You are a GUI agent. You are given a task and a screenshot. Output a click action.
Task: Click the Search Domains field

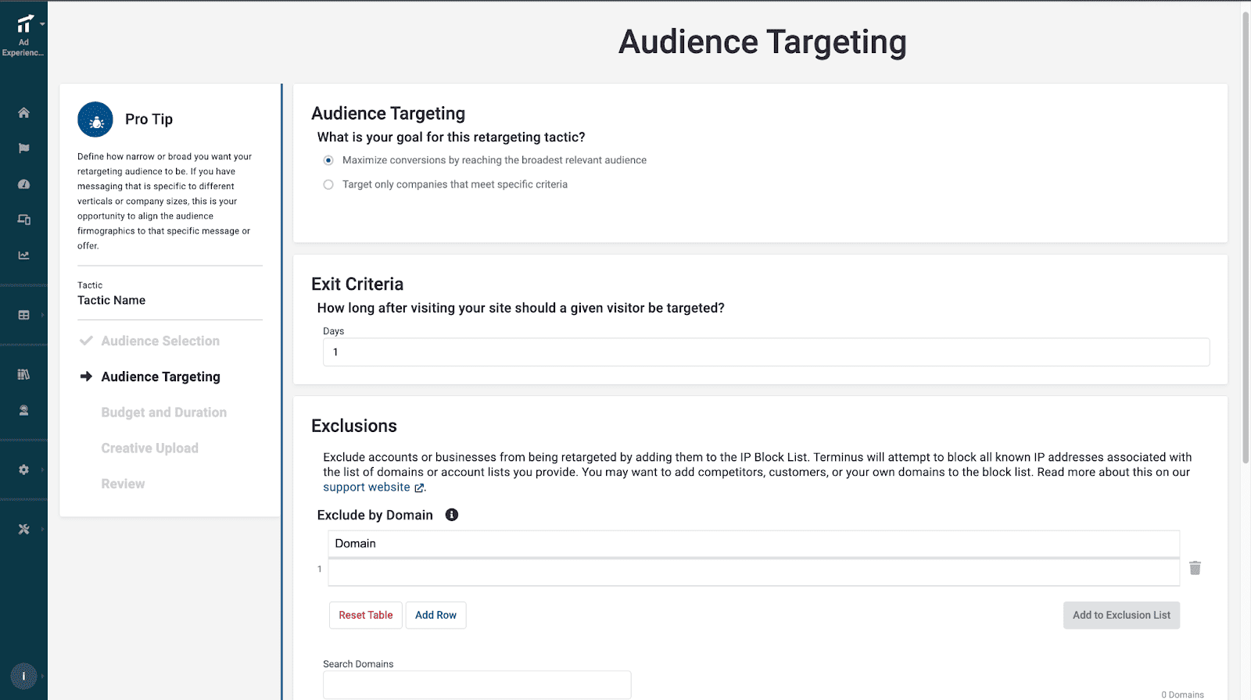tap(476, 684)
